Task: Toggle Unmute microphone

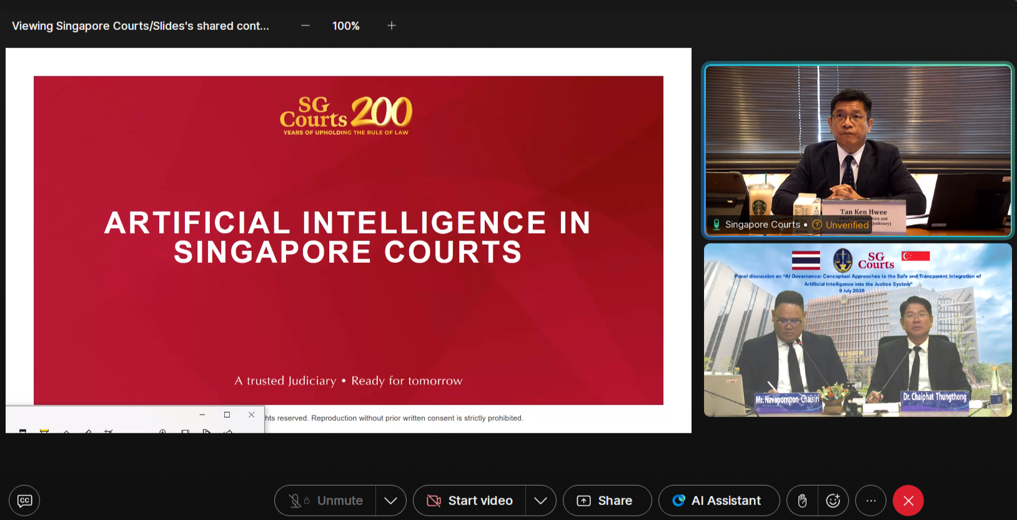Action: pyautogui.click(x=325, y=501)
